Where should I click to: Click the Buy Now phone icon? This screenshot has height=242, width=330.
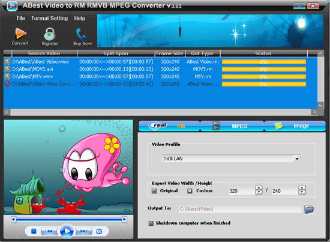click(82, 34)
